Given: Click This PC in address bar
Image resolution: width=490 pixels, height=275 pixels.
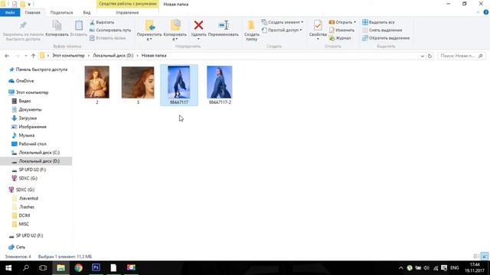Looking at the screenshot, I should [x=68, y=56].
